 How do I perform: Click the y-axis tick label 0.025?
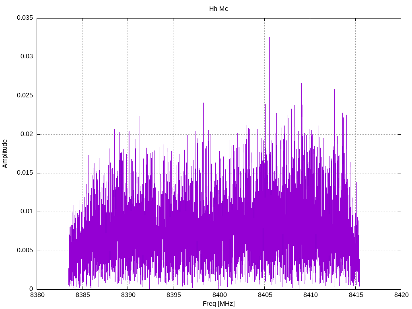click(25, 95)
